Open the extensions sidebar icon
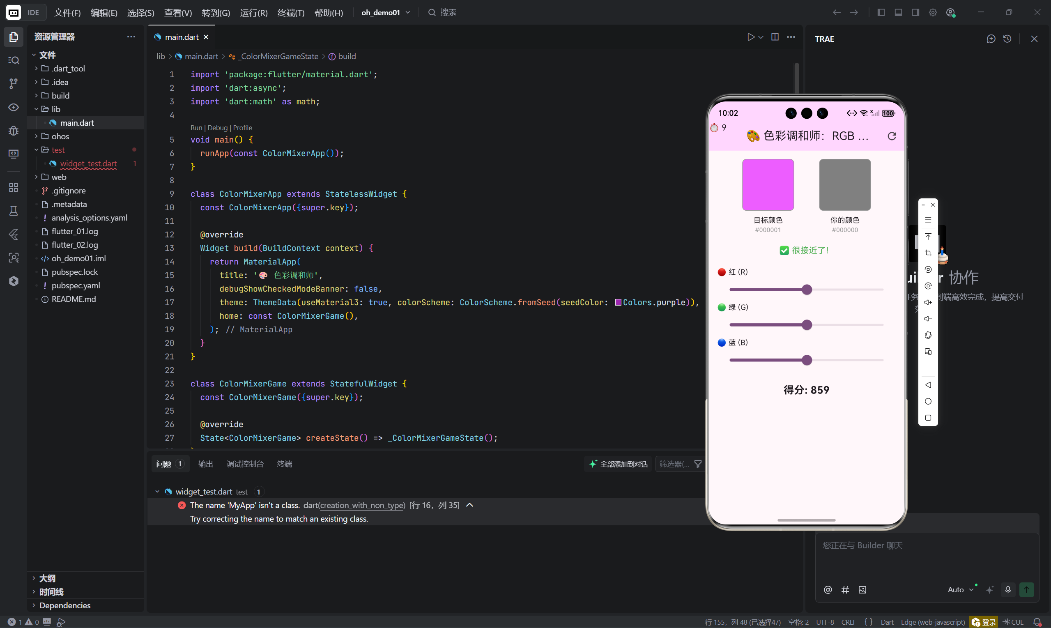Image resolution: width=1051 pixels, height=628 pixels. tap(14, 187)
